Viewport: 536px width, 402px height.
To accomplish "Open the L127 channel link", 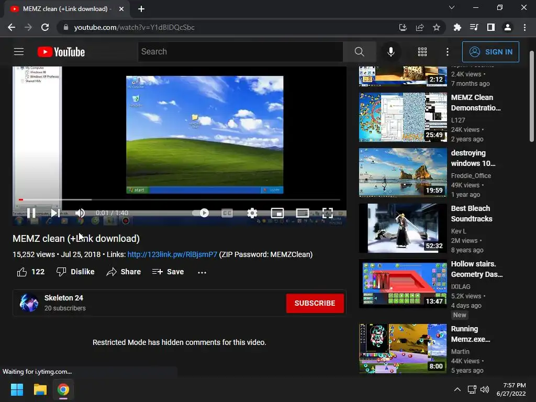I will tap(458, 120).
